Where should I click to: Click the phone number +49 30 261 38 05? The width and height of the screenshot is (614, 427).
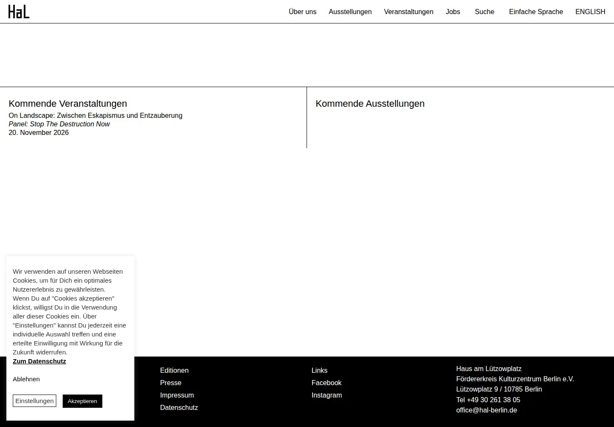tap(494, 400)
